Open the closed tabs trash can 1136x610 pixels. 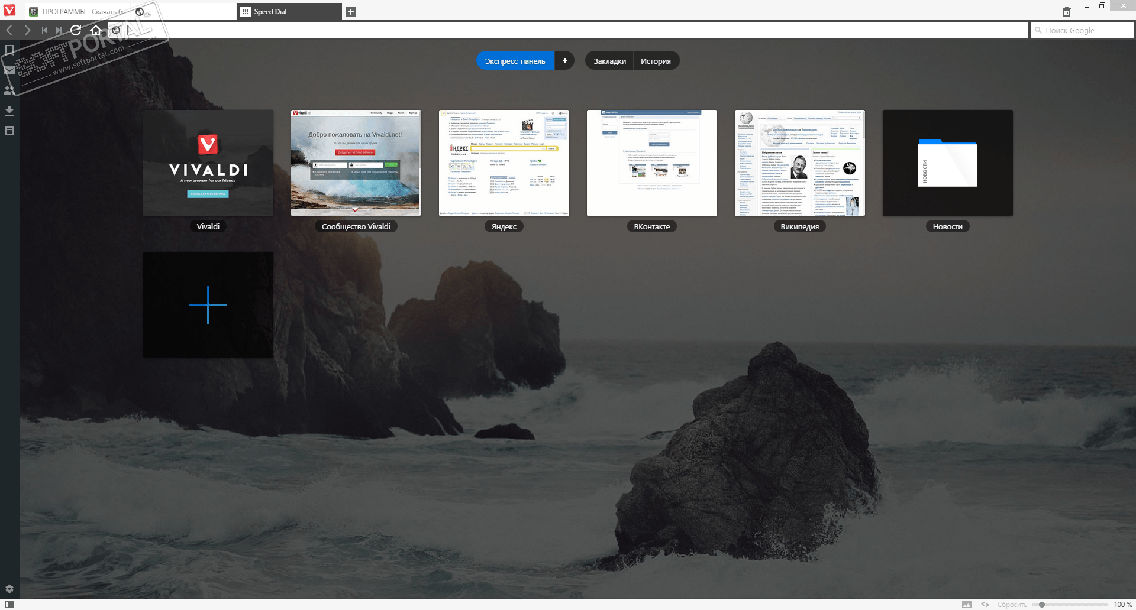(1067, 12)
